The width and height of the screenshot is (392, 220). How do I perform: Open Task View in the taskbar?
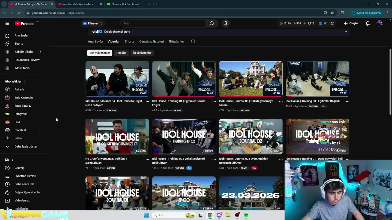[201, 215]
